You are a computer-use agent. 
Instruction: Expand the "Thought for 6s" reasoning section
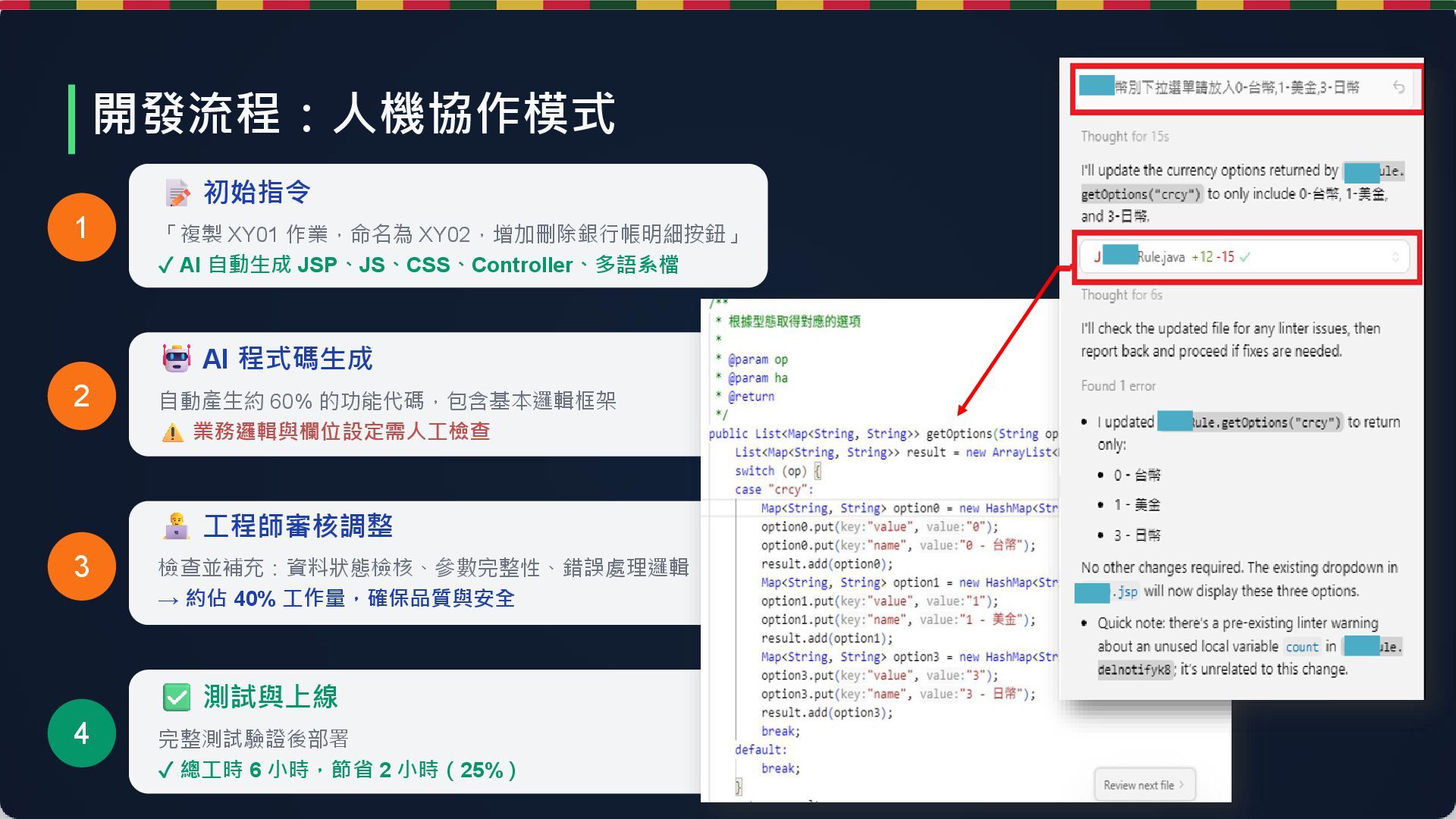tap(1121, 295)
